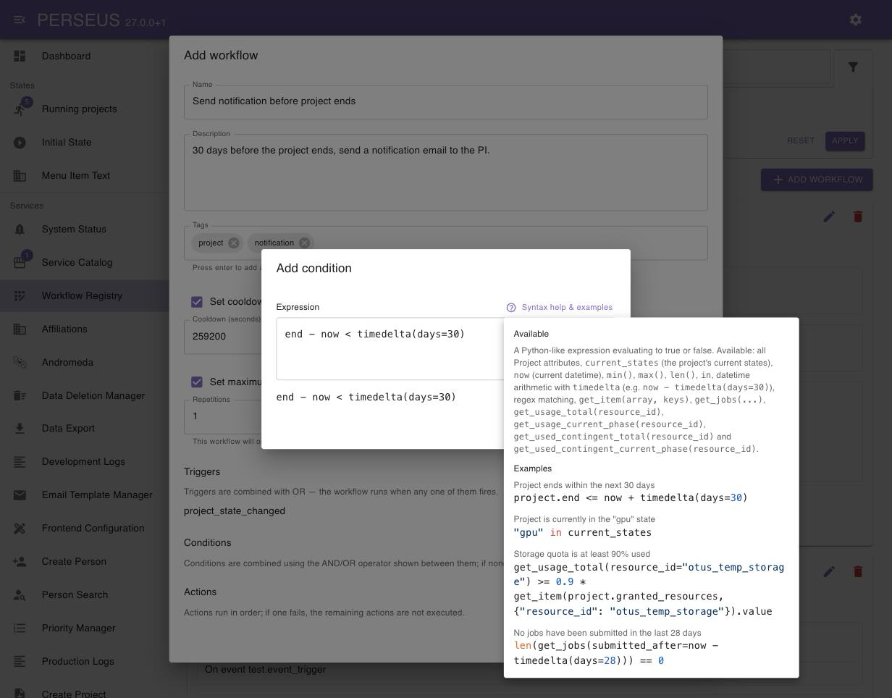Open Syntax help & examples link
The image size is (892, 698).
pos(560,307)
